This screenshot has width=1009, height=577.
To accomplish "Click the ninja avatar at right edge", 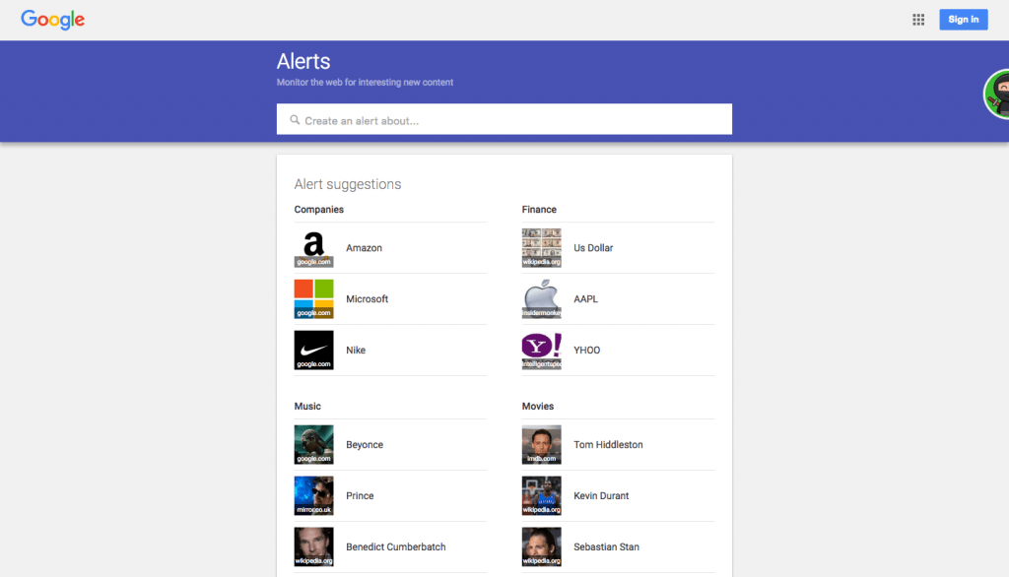I will click(x=997, y=94).
